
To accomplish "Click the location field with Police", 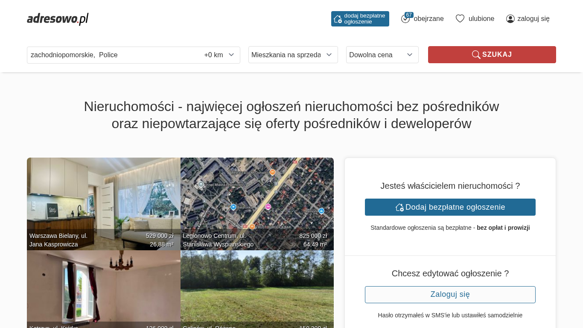I will (111, 55).
